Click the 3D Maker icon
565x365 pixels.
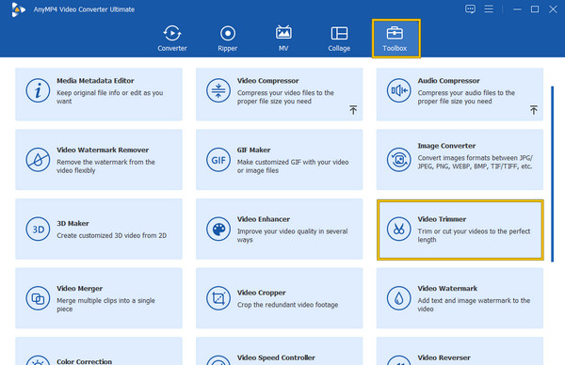[x=38, y=229]
